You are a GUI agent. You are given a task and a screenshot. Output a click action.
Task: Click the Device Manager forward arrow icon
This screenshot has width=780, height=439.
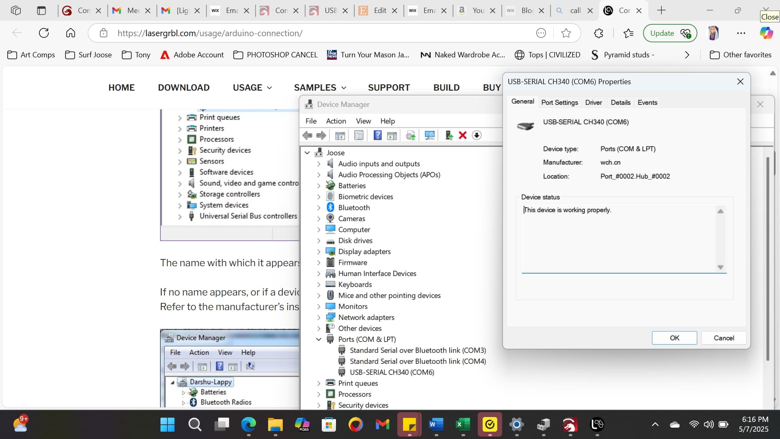[x=321, y=135]
